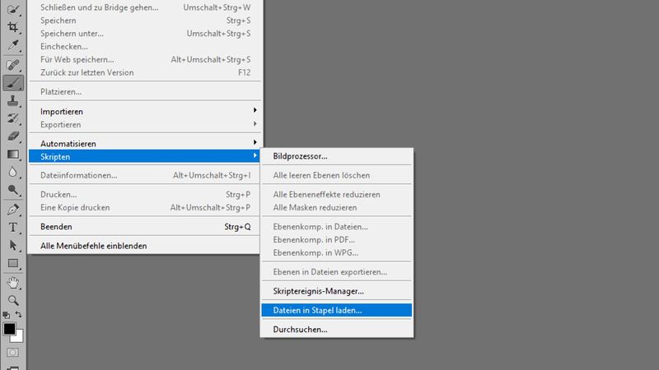
Task: Expand the Skripten submenu arrow
Action: 255,155
